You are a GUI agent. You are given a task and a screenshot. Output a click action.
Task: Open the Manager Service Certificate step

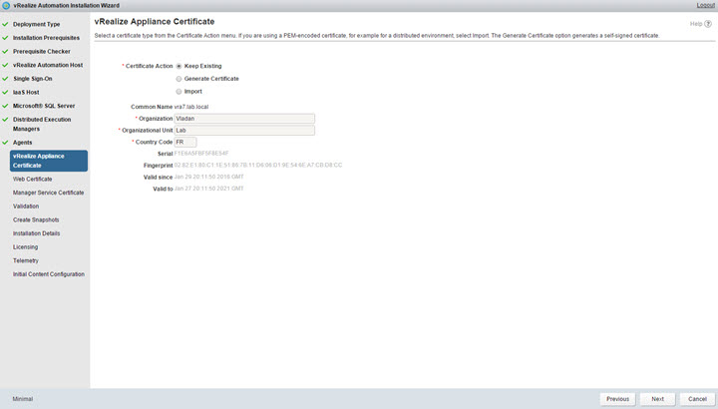pyautogui.click(x=49, y=193)
